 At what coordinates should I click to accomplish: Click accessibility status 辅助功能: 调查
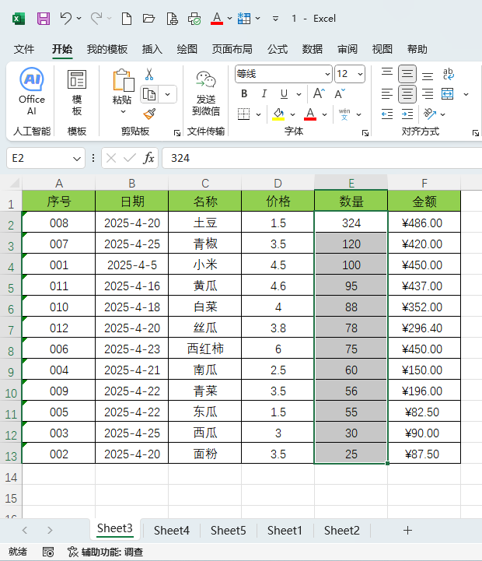click(x=106, y=552)
